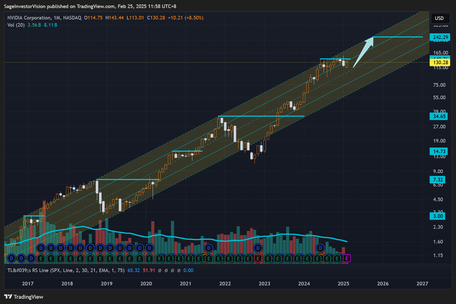Click the 65.32 RS Line value

coord(134,270)
